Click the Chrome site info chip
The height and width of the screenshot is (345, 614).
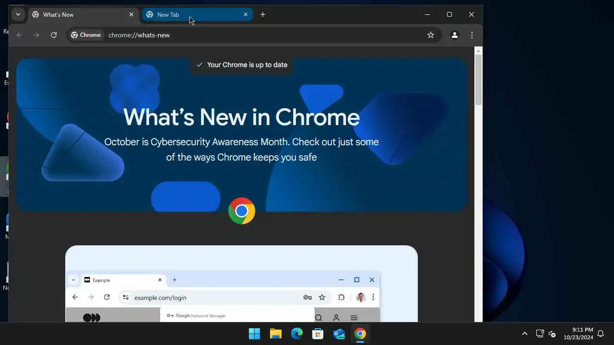(86, 35)
